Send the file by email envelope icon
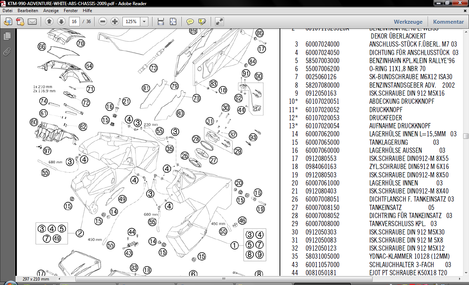Image resolution: width=469 pixels, height=285 pixels. click(x=32, y=22)
